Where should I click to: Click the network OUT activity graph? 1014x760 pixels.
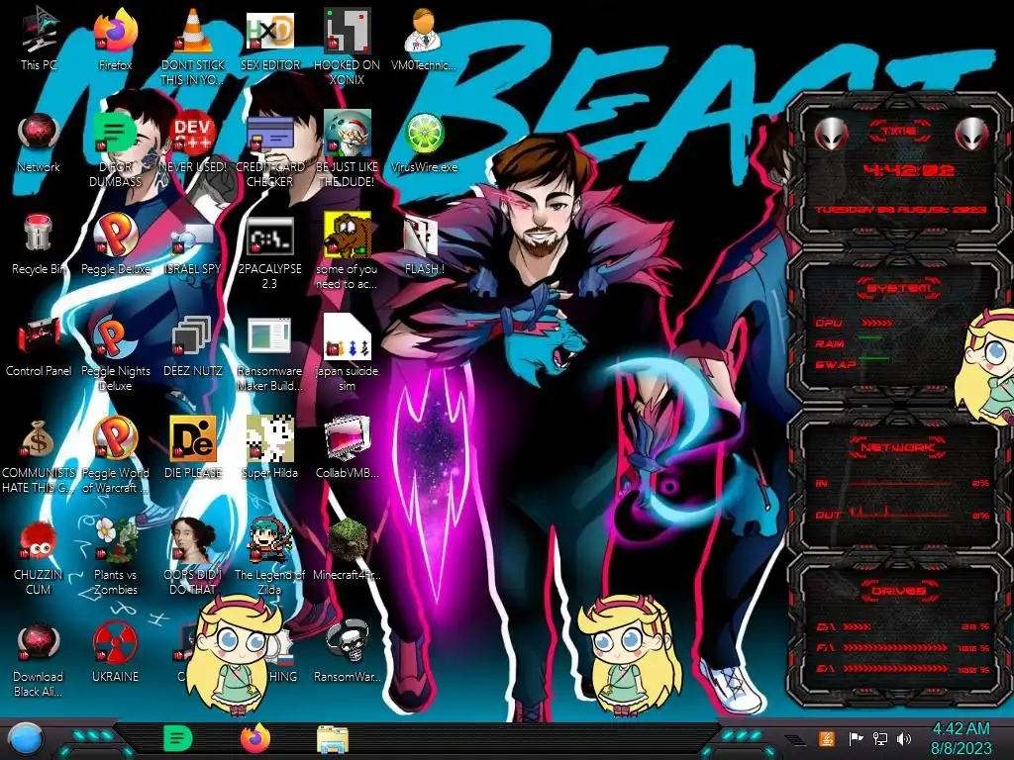pyautogui.click(x=900, y=514)
